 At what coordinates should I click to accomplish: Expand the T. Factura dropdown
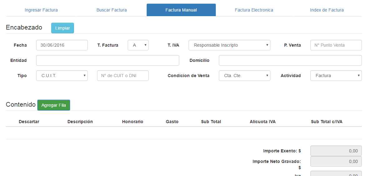[x=138, y=45]
